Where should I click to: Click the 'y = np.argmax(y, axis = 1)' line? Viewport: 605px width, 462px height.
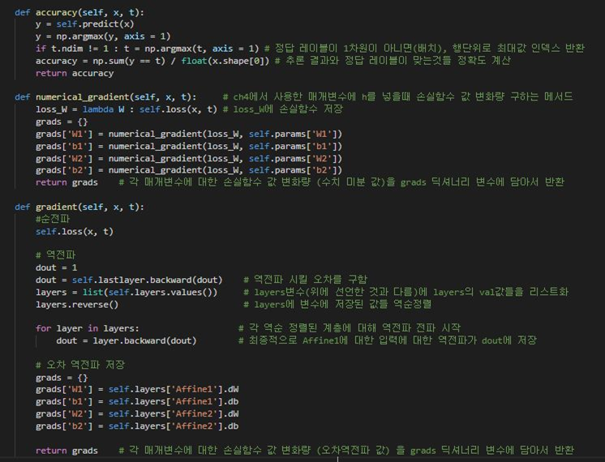[103, 36]
